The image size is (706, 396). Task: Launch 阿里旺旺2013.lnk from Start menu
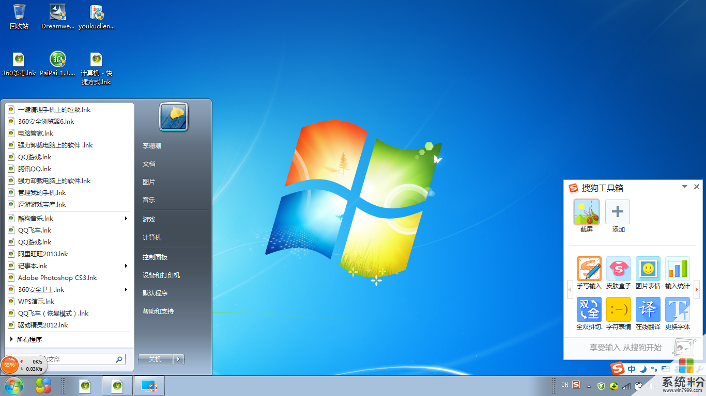point(69,254)
